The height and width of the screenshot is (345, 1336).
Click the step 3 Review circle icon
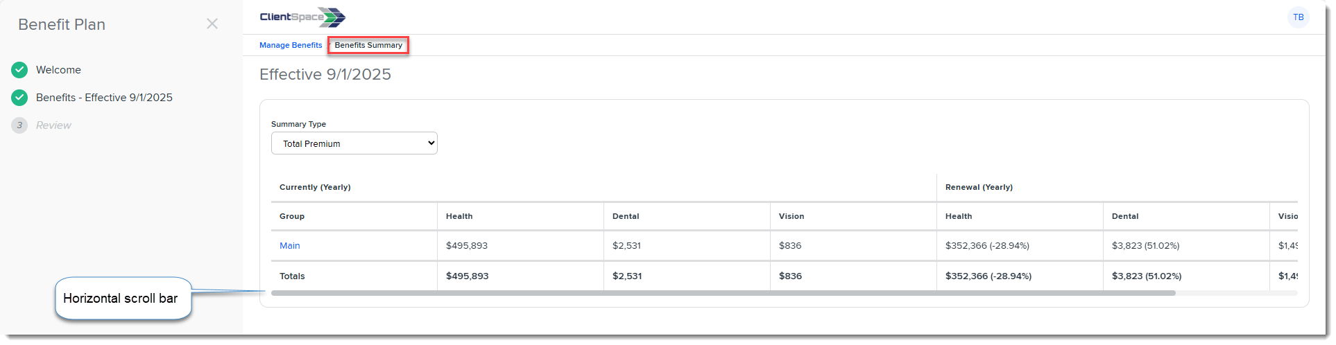tap(19, 125)
